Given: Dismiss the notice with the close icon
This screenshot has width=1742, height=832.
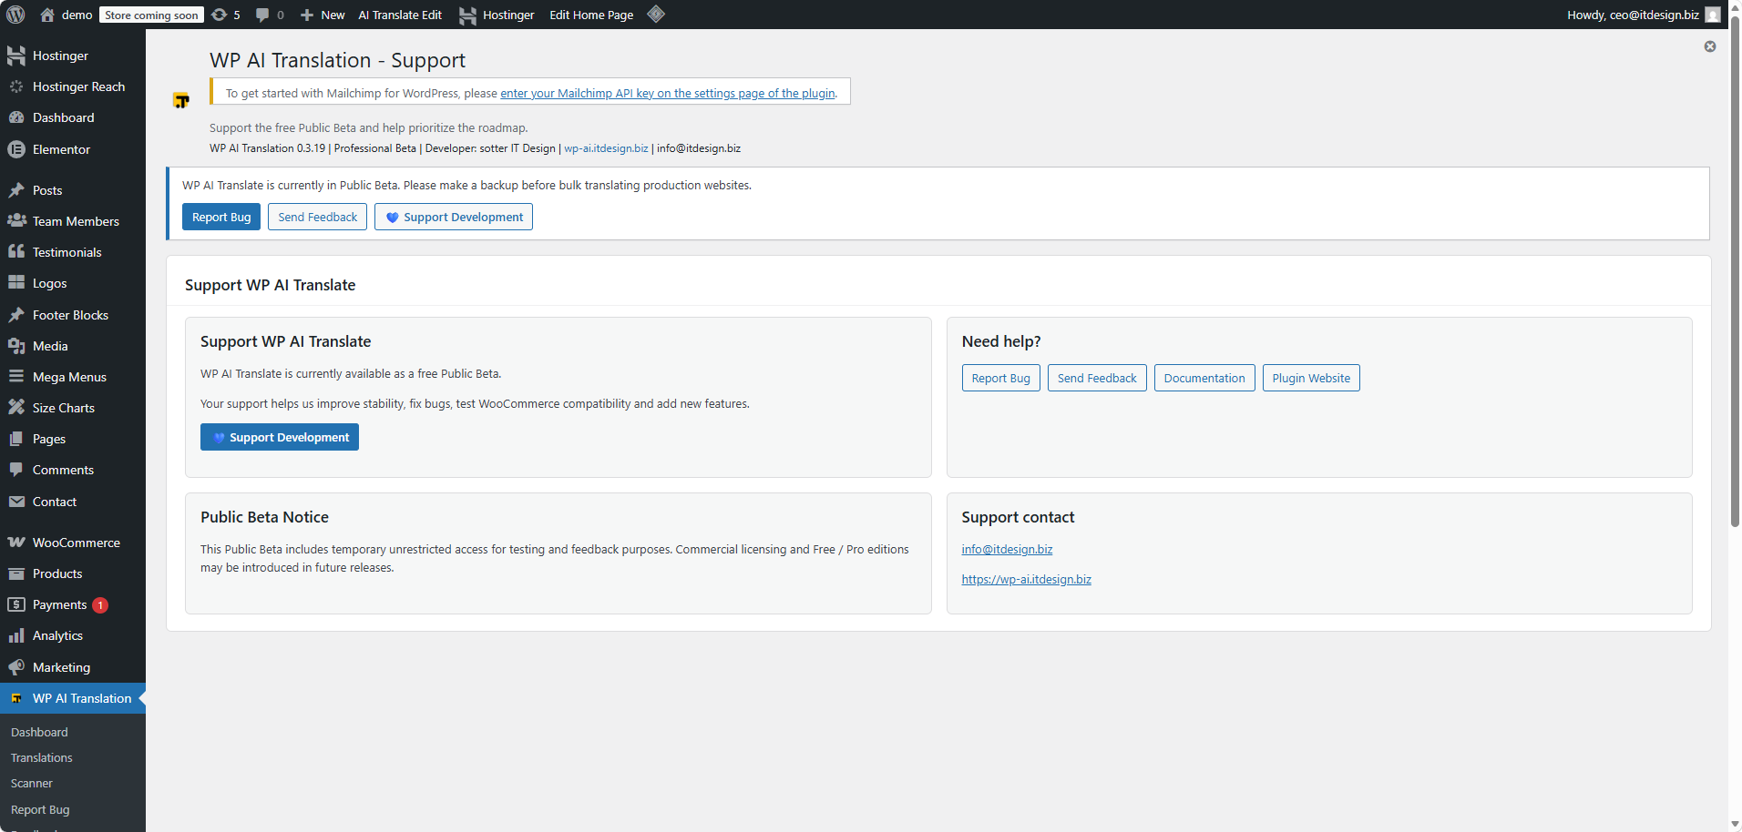Looking at the screenshot, I should [1710, 46].
